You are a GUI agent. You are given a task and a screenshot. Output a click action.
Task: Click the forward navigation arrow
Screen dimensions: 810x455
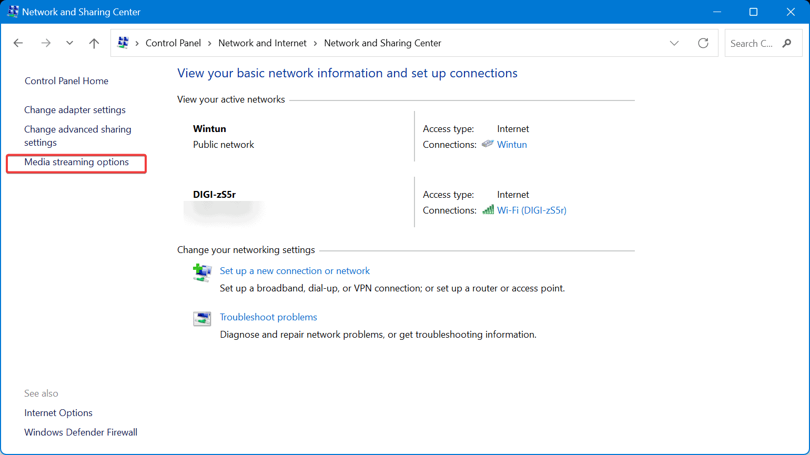pos(46,43)
